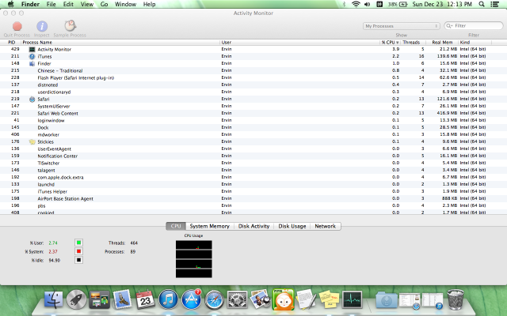Image resolution: width=507 pixels, height=316 pixels.
Task: Open the orange-faced green app in Dock
Action: 284,299
